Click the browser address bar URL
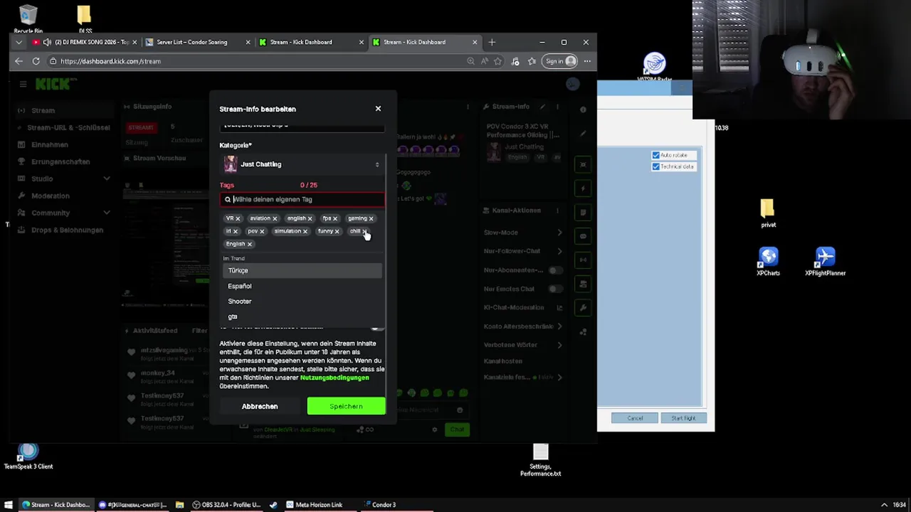Viewport: 911px width, 512px height. click(x=110, y=61)
